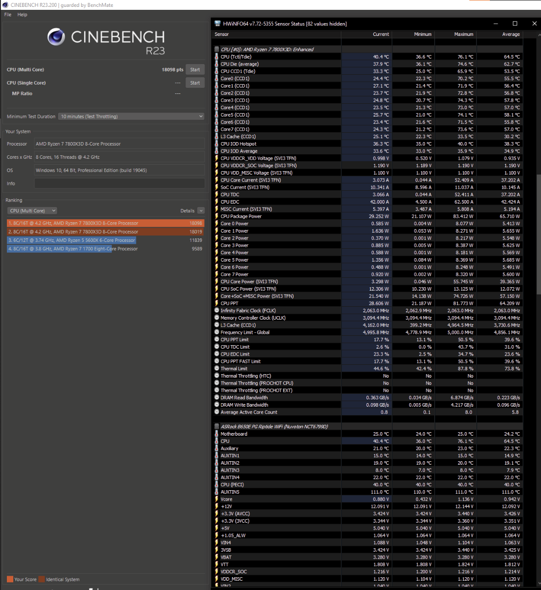Open Minimum Test Duration dropdown
This screenshot has height=590, width=541.
coord(131,117)
